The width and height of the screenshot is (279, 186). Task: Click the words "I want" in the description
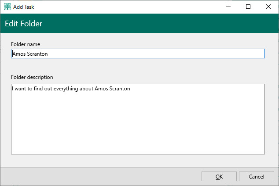click(x=19, y=89)
